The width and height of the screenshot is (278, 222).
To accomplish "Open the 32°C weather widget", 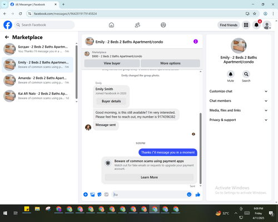I will pyautogui.click(x=222, y=213).
